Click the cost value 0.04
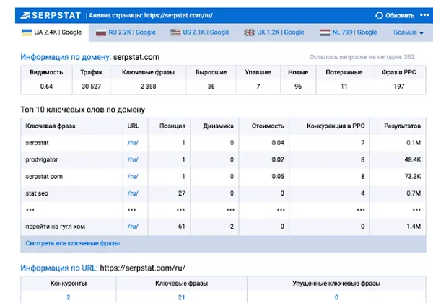 (x=278, y=143)
